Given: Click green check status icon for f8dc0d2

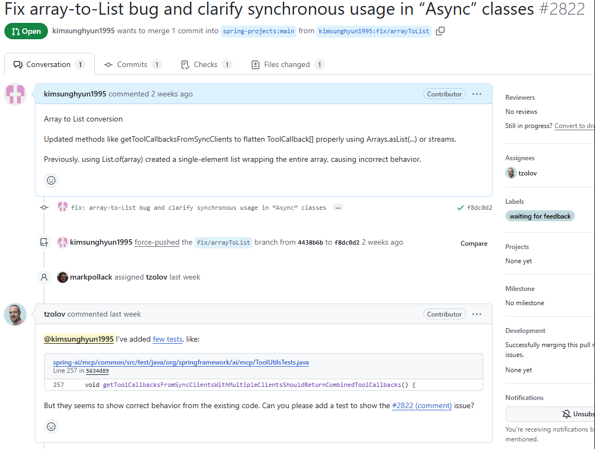Looking at the screenshot, I should pos(460,208).
